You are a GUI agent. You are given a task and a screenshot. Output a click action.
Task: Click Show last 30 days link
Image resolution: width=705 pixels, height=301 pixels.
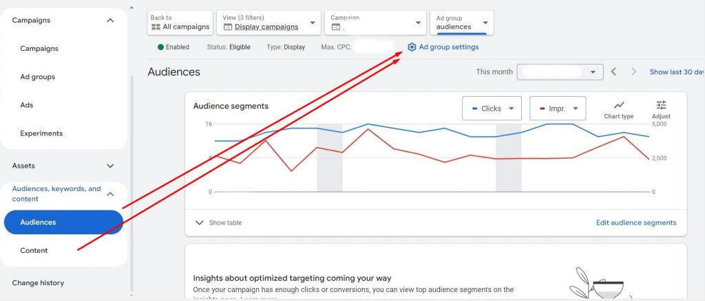(x=676, y=71)
